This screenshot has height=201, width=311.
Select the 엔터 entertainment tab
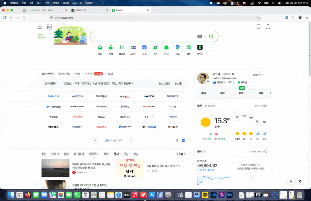77,74
